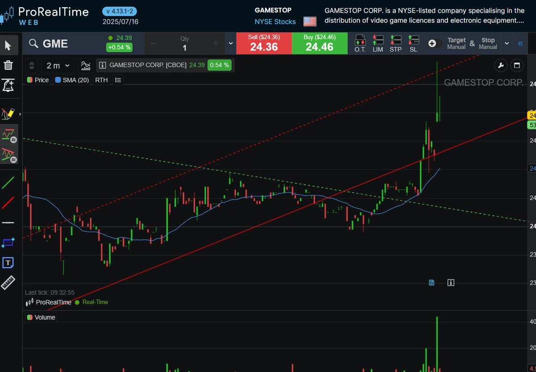Open the pencil drawing tools icon
Viewport: 536px width, 372px height.
tap(8, 113)
